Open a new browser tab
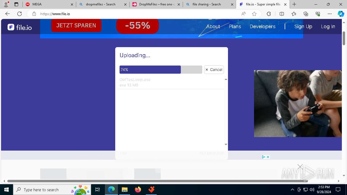 pos(294,4)
